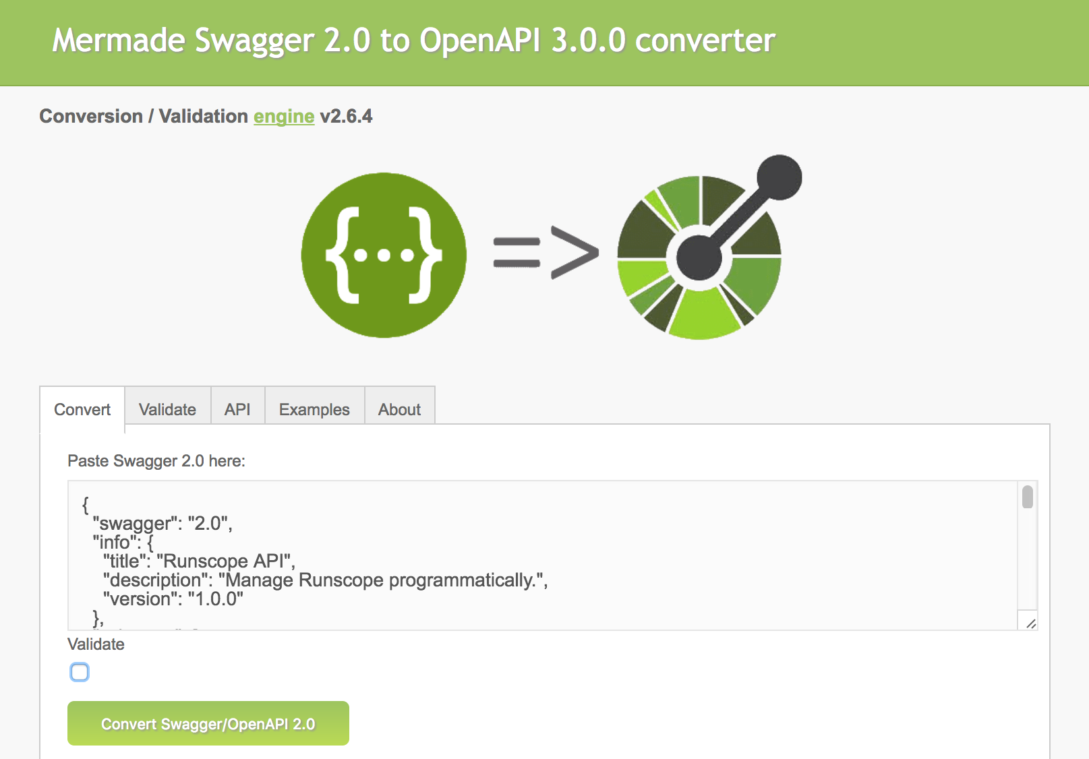Click the text area scrollbar thumb
Image resolution: width=1089 pixels, height=759 pixels.
pos(1028,497)
